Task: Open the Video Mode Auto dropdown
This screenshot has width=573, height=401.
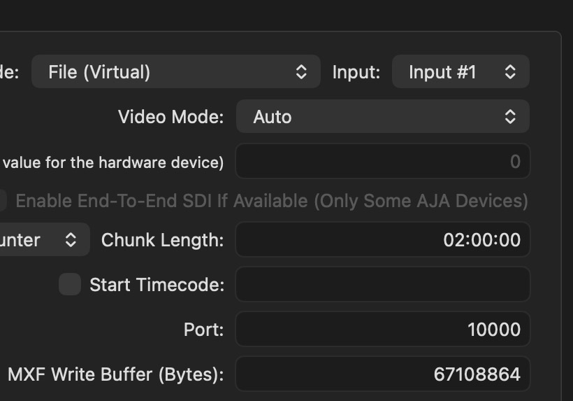Action: [382, 117]
